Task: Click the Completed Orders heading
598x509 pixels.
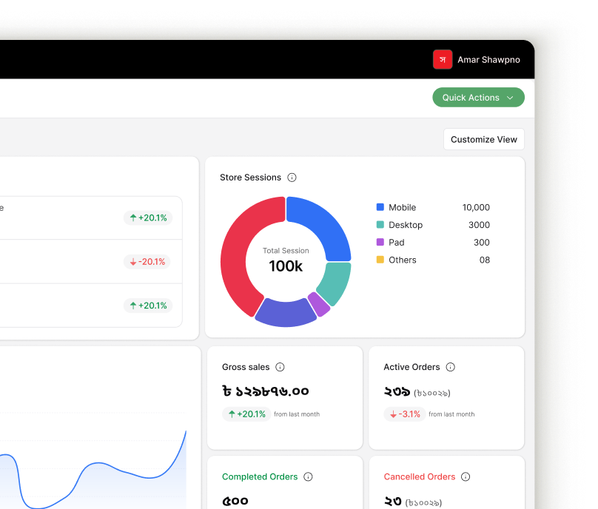Action: [x=260, y=476]
